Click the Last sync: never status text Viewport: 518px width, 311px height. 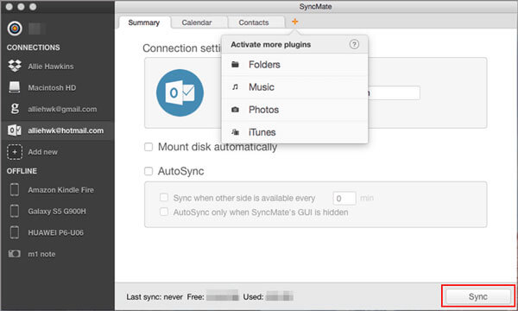[x=155, y=297]
